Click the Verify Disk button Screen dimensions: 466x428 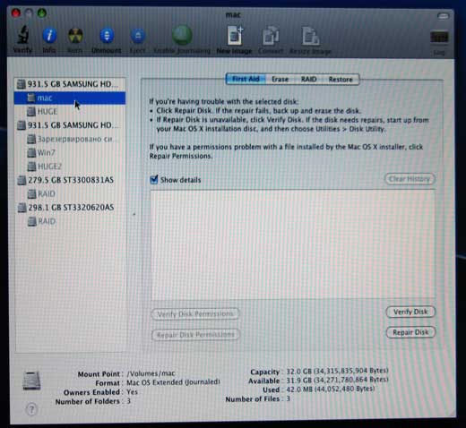[410, 312]
